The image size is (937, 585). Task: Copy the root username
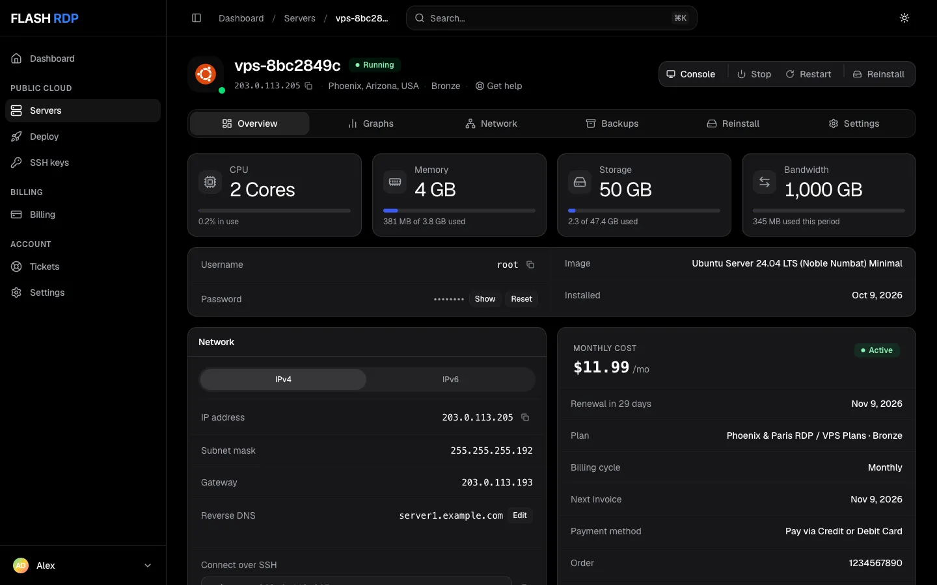click(530, 265)
